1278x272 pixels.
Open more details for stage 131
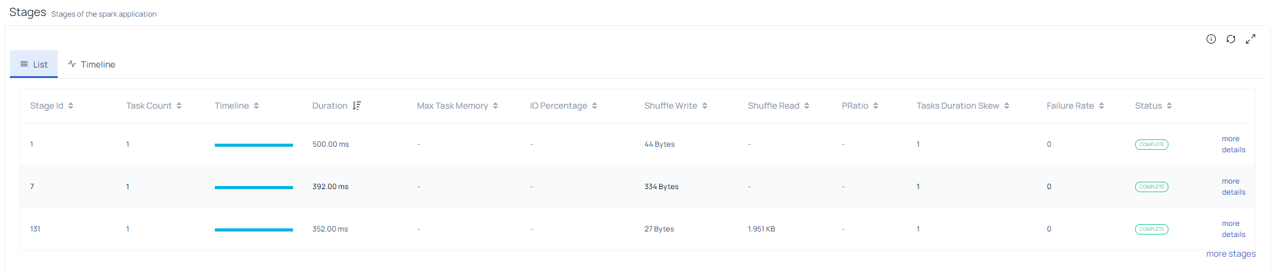pos(1233,229)
